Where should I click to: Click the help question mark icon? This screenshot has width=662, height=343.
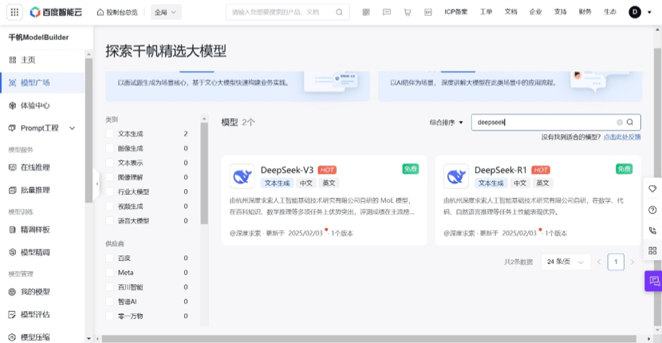652,210
